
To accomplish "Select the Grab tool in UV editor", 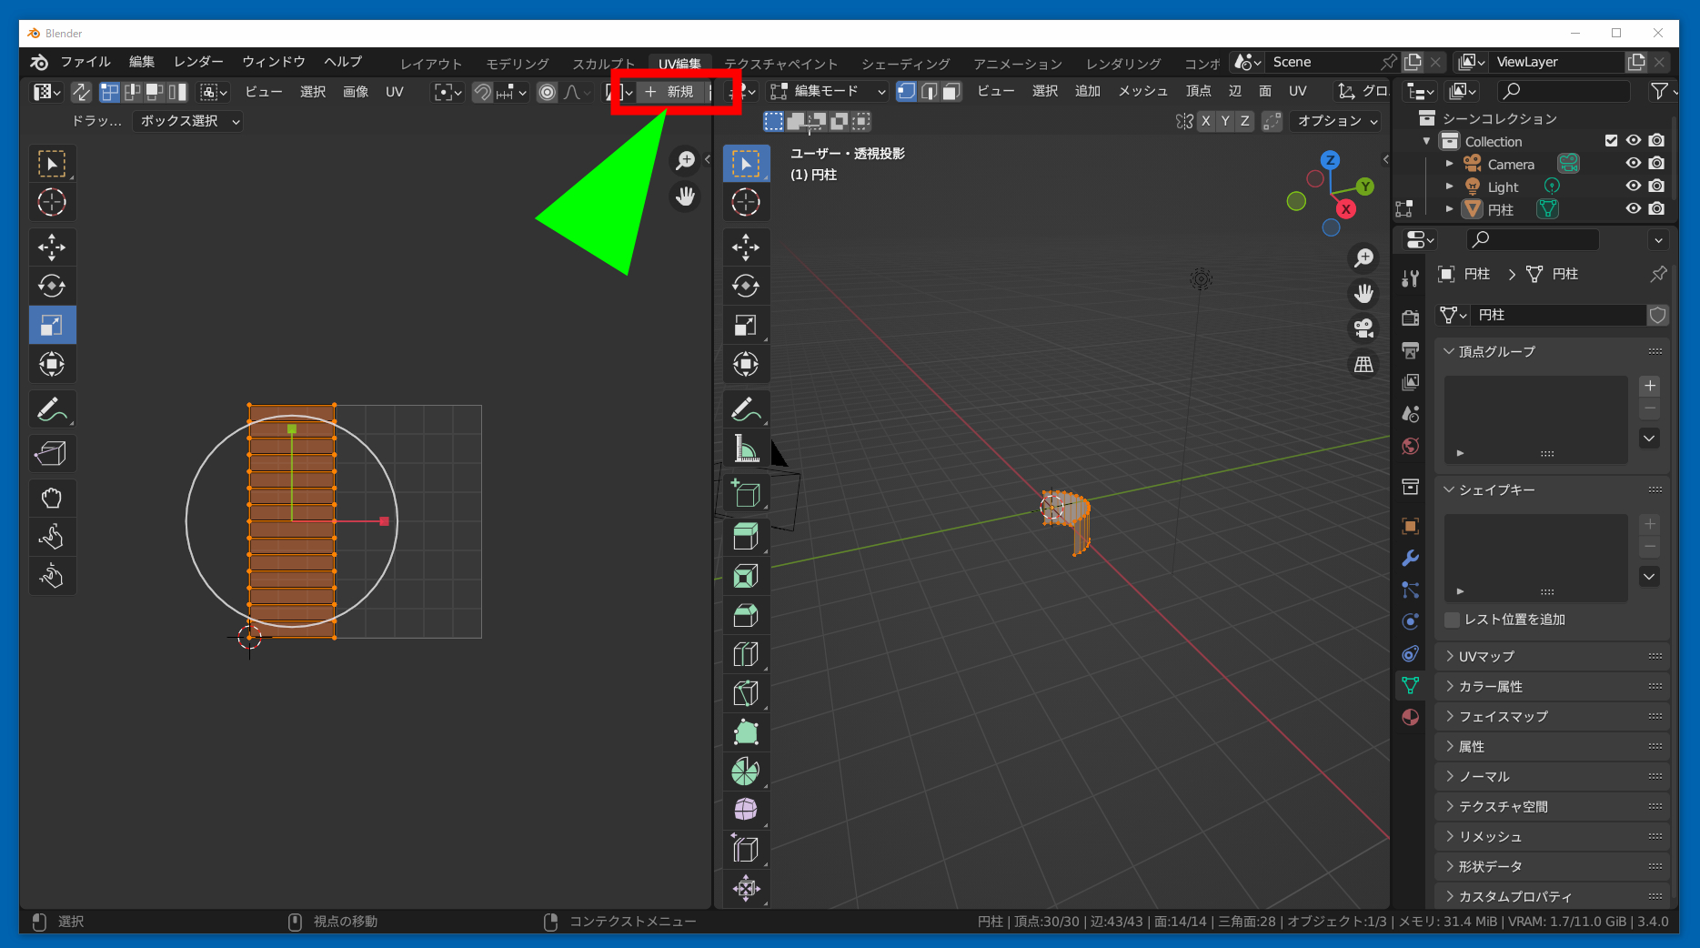I will pyautogui.click(x=52, y=498).
